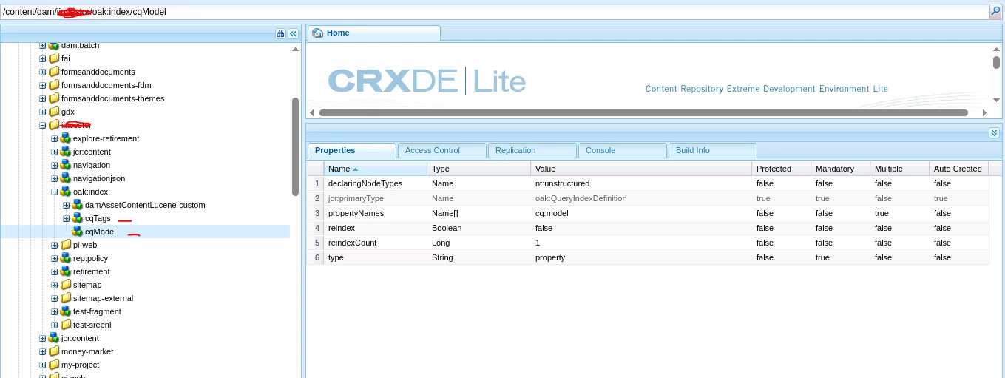Screen dimensions: 1005x378
Task: Select the cqModel tree node label
Action: [101, 232]
